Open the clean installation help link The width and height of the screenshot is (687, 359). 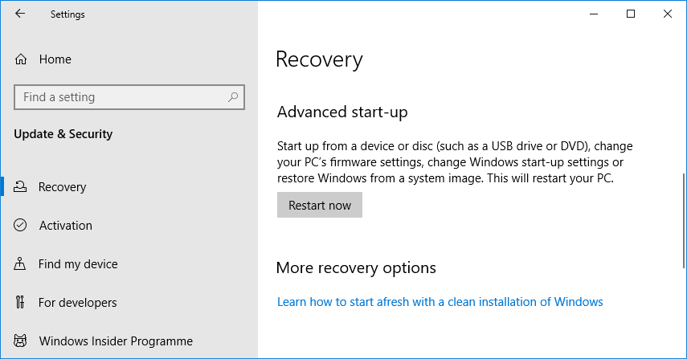click(440, 302)
